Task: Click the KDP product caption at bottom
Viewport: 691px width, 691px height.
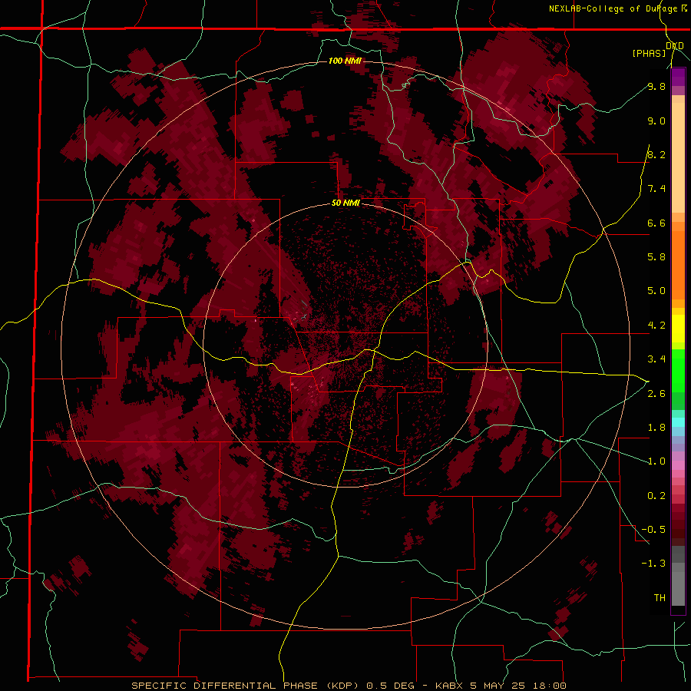Action: [349, 686]
